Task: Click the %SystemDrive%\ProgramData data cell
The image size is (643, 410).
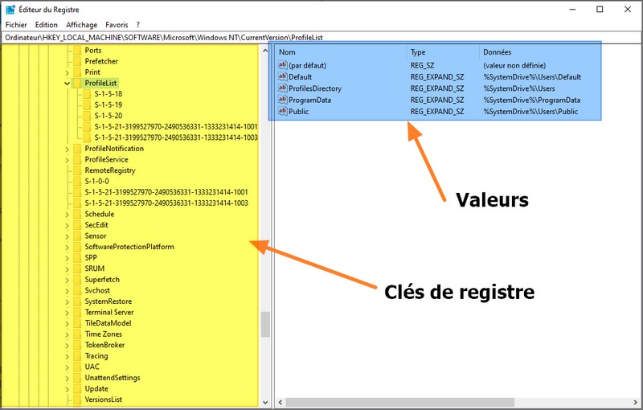Action: 531,100
